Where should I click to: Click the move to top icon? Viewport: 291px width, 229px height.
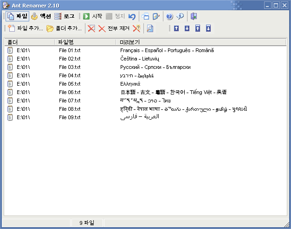[x=198, y=28]
